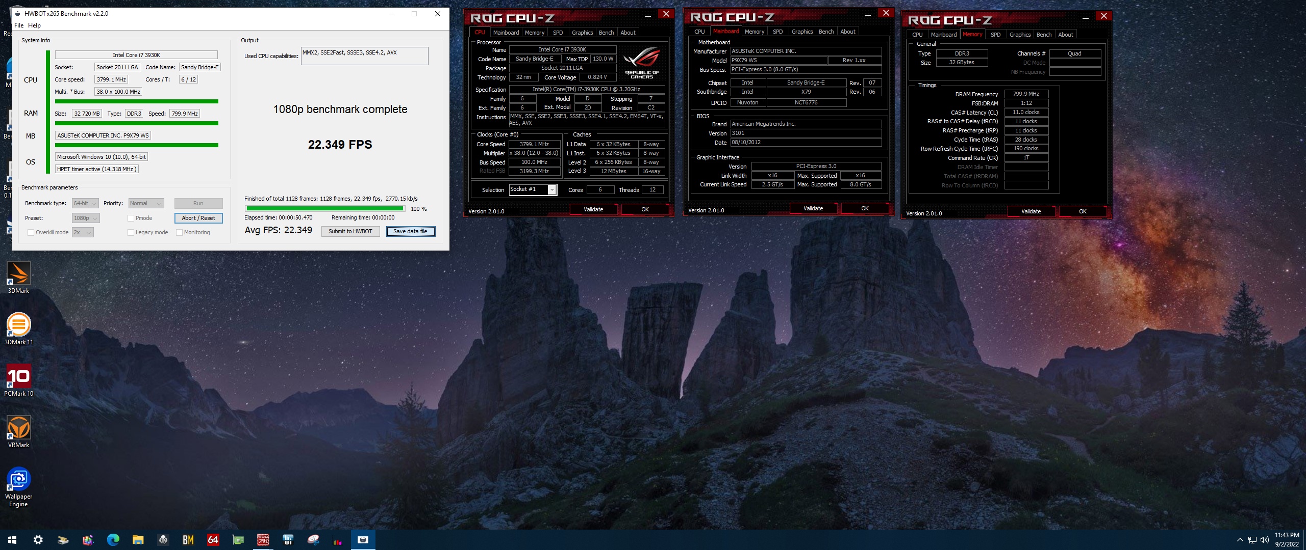Click the DRAM Frequency 799.9 MHz value
The width and height of the screenshot is (1306, 550).
click(x=1026, y=94)
